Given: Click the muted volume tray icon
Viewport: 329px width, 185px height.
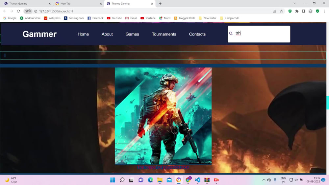Looking at the screenshot, I should (296, 180).
